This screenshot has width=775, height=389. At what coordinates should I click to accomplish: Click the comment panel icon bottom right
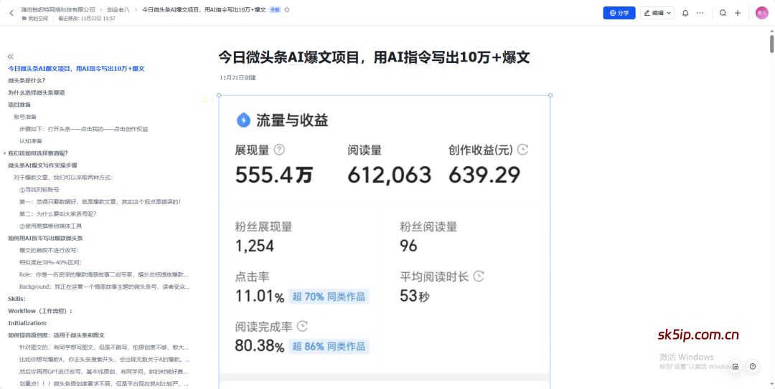point(736,366)
